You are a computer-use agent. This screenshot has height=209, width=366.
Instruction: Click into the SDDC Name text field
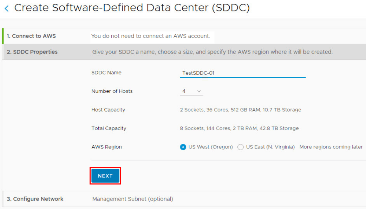click(242, 73)
